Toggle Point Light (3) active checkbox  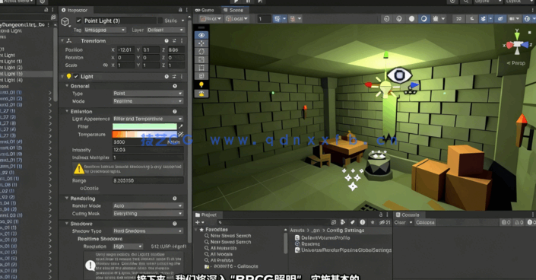click(x=78, y=21)
